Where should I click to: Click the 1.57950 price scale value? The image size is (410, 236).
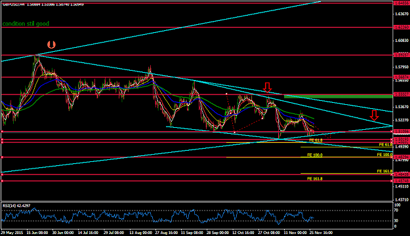[401, 67]
